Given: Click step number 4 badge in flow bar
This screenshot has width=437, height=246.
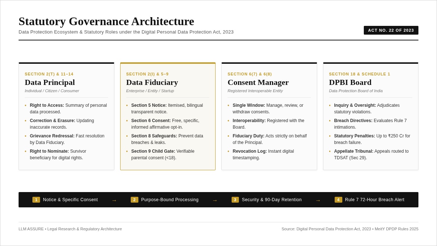Looking at the screenshot, I should [338, 200].
